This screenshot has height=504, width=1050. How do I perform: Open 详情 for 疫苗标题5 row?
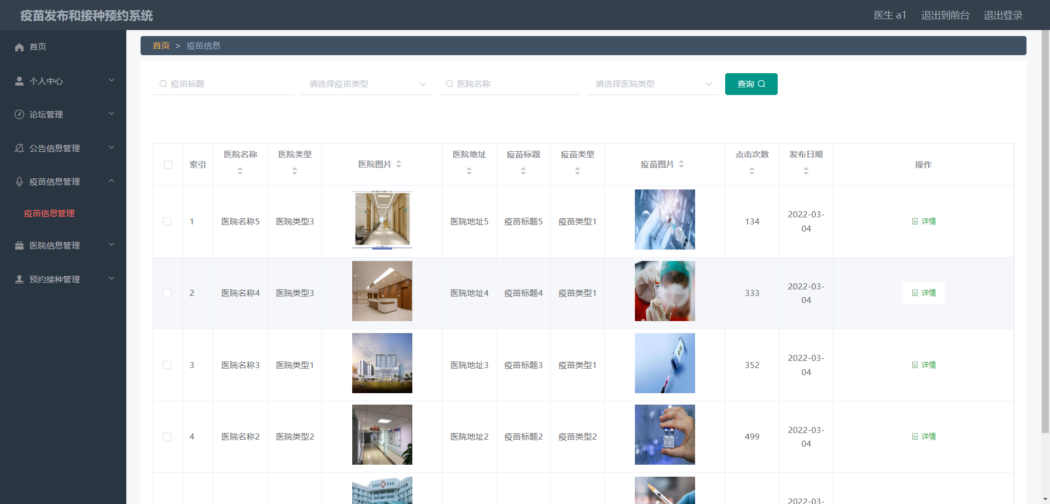(924, 221)
